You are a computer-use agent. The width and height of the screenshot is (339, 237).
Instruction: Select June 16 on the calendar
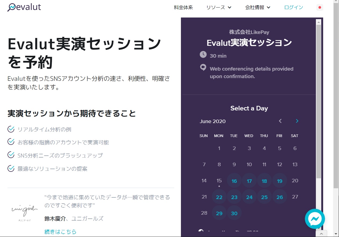[234, 181]
